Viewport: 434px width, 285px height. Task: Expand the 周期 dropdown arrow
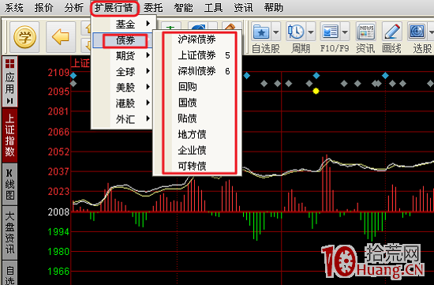click(x=311, y=32)
